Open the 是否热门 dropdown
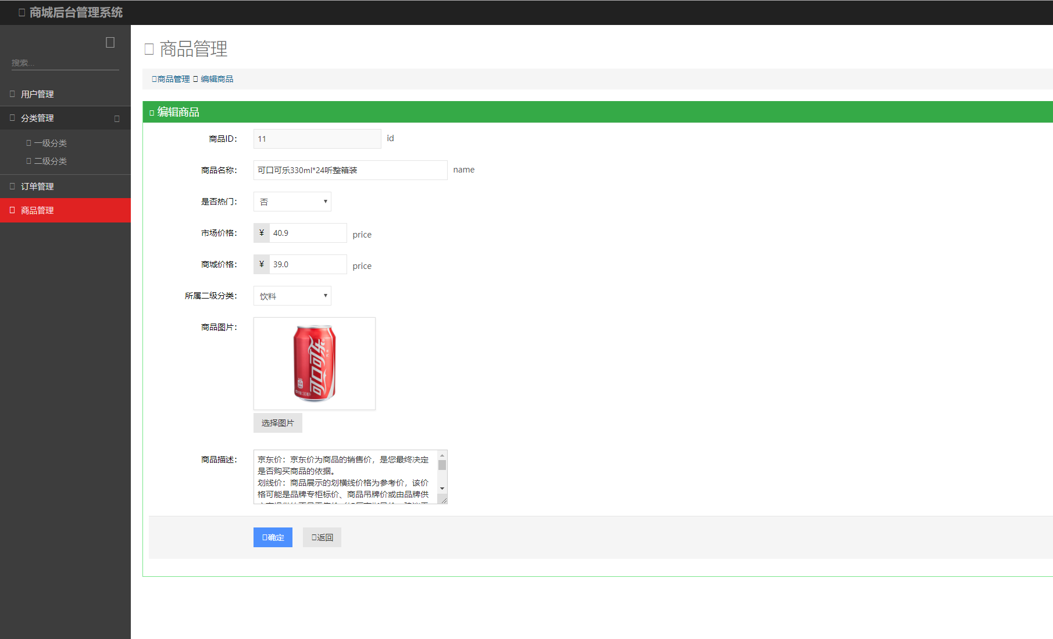The image size is (1053, 639). (292, 202)
